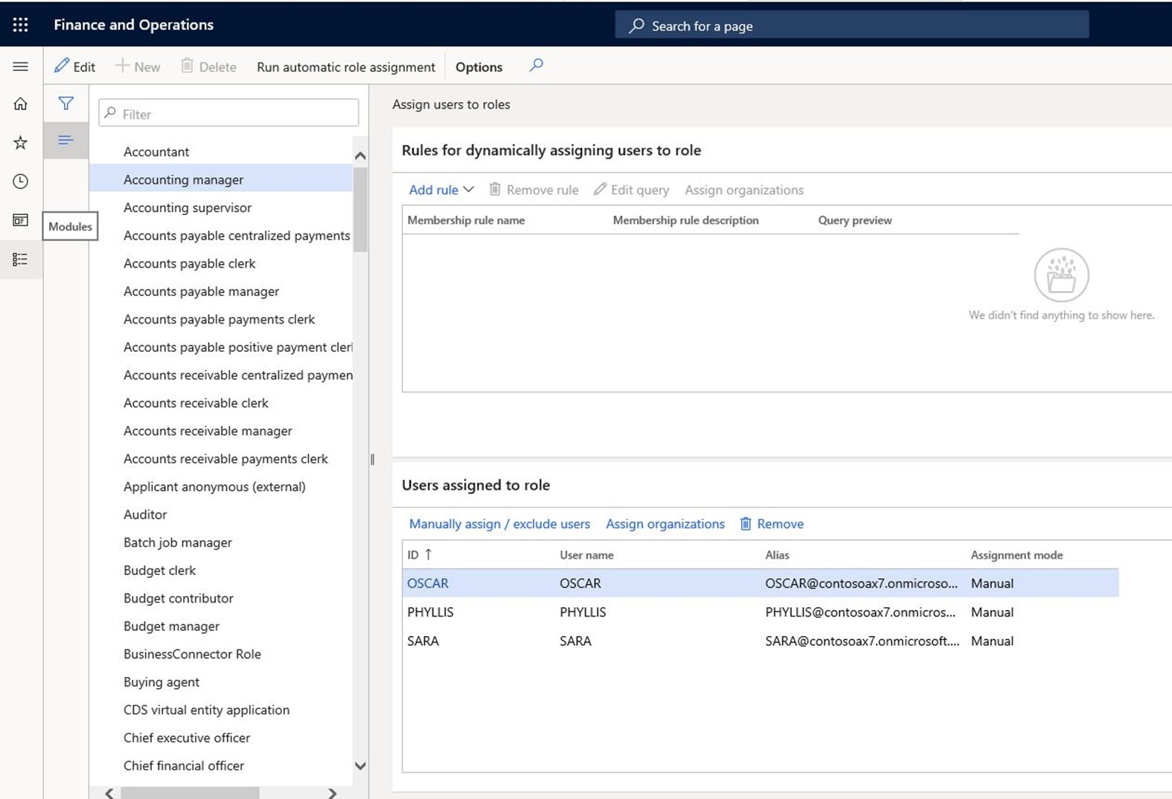Viewport: 1172px width, 799px height.
Task: Open Modules list icon
Action: [21, 259]
